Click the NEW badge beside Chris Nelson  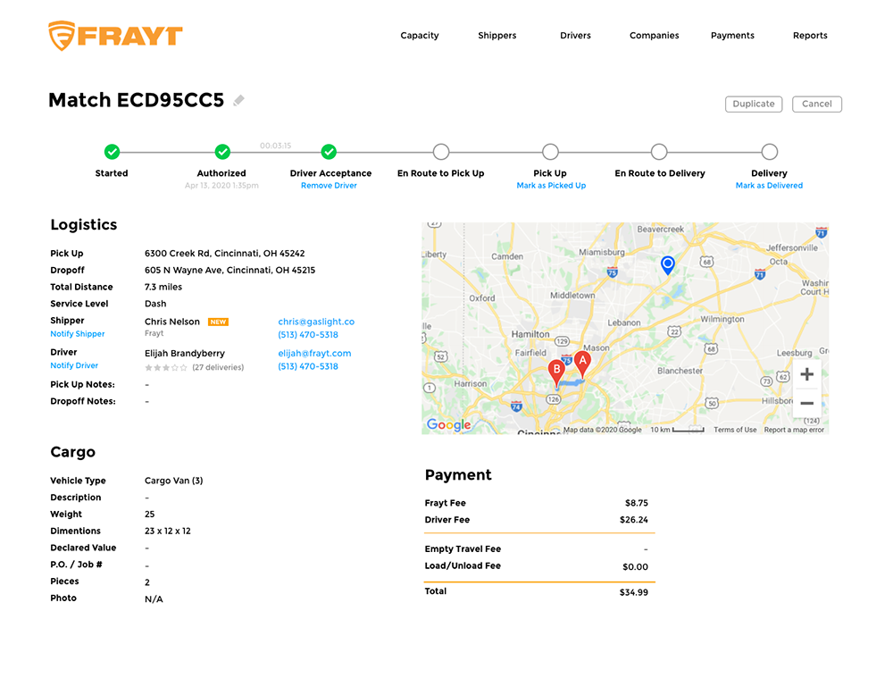click(218, 322)
